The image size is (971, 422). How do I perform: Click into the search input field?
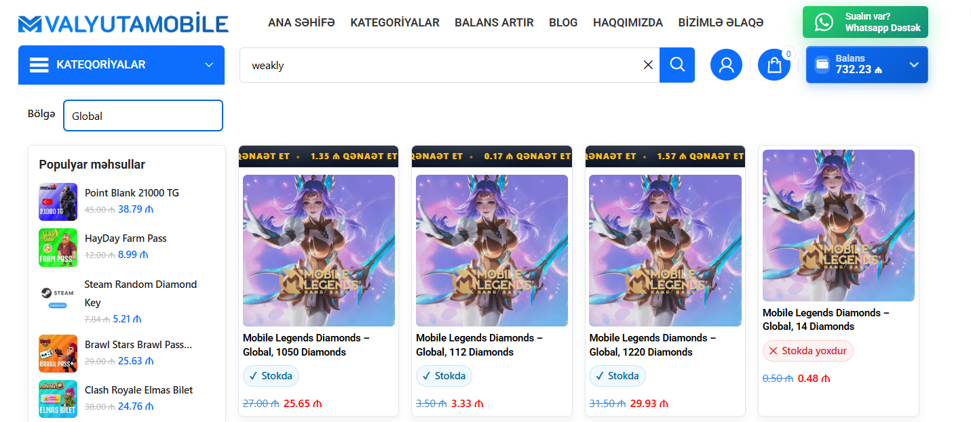tap(441, 65)
